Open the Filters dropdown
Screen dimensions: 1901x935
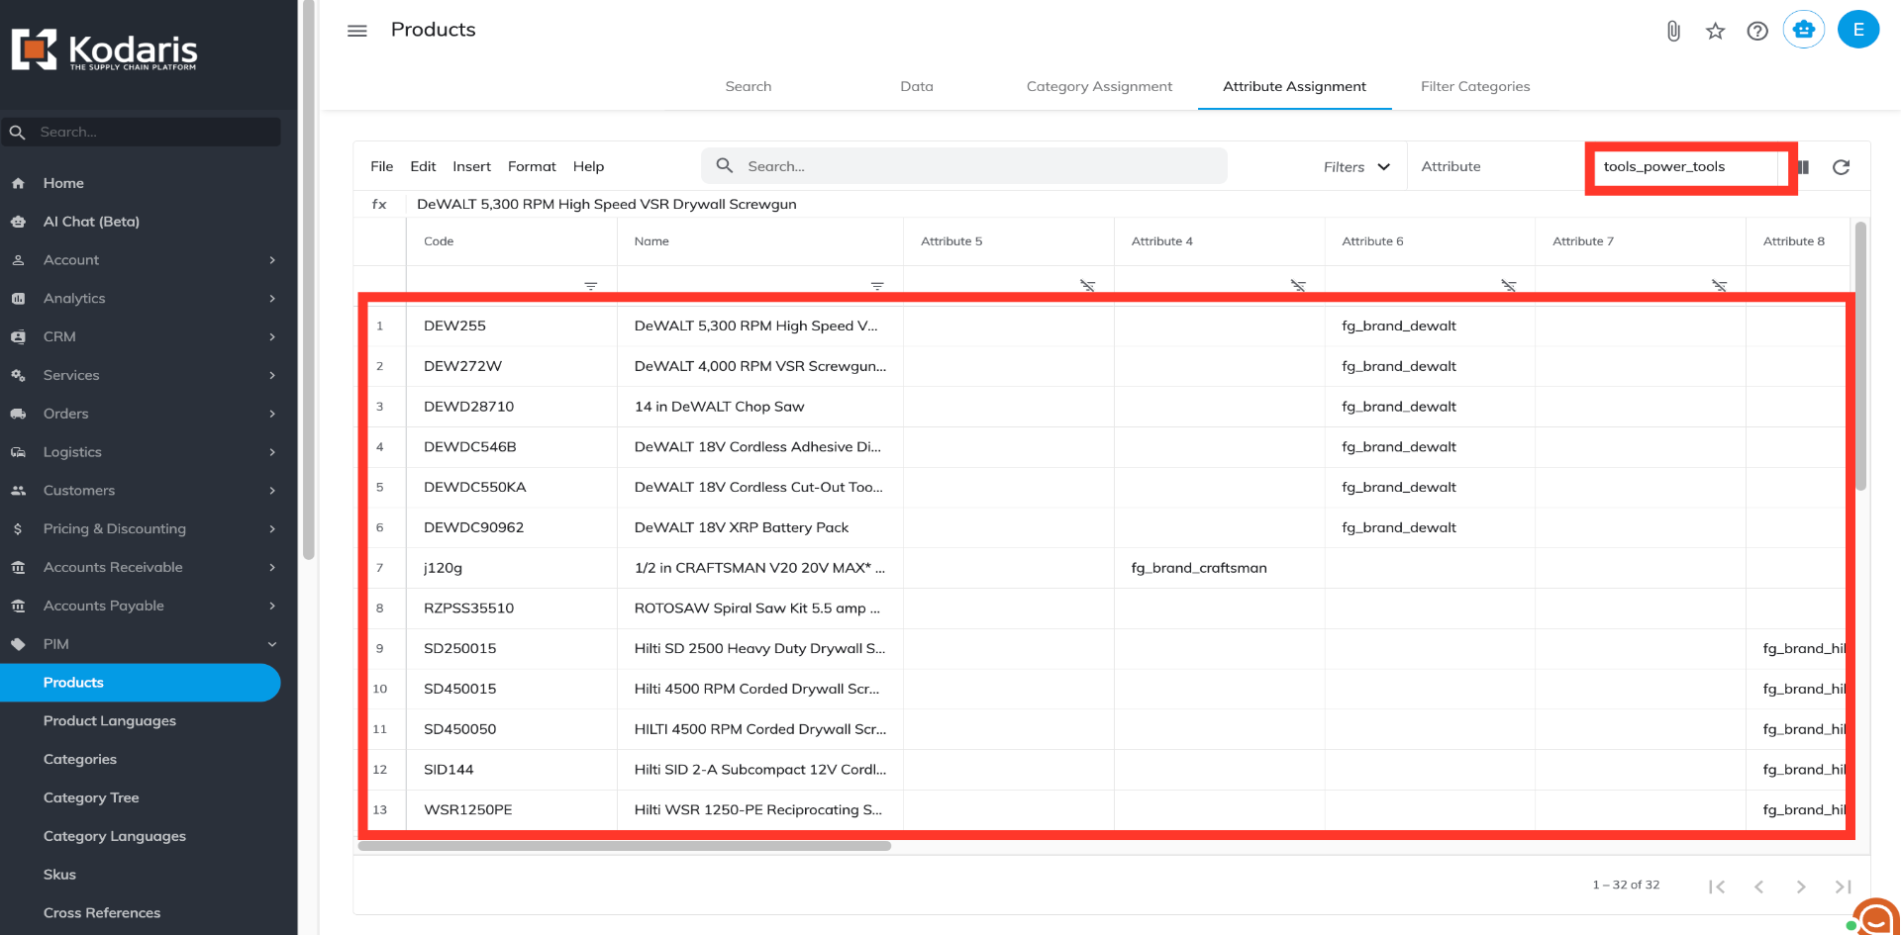click(1356, 167)
